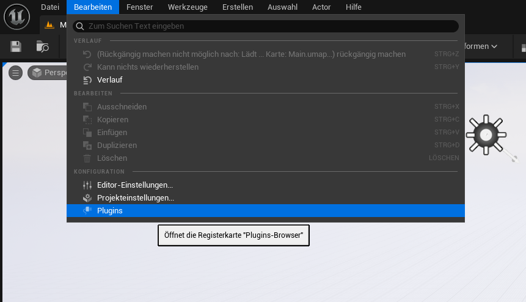Viewport: 526px width, 302px height.
Task: Select the directional light sun actor
Action: pos(486,134)
